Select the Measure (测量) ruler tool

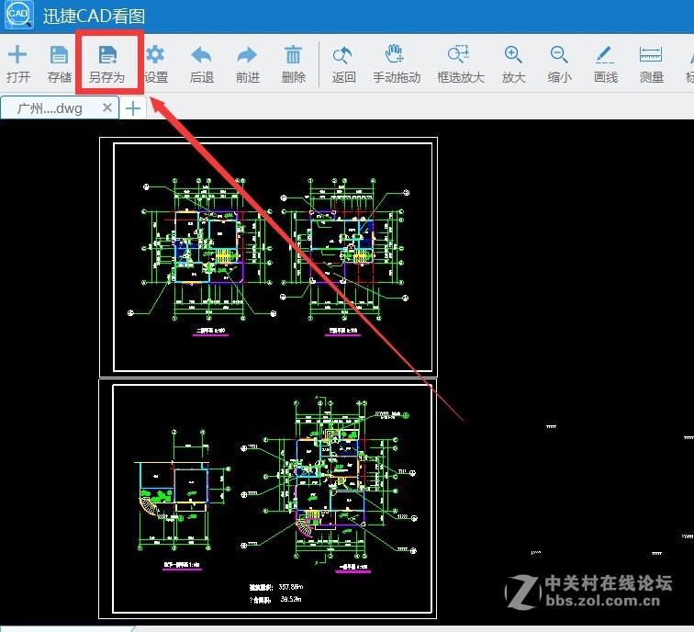pos(651,63)
